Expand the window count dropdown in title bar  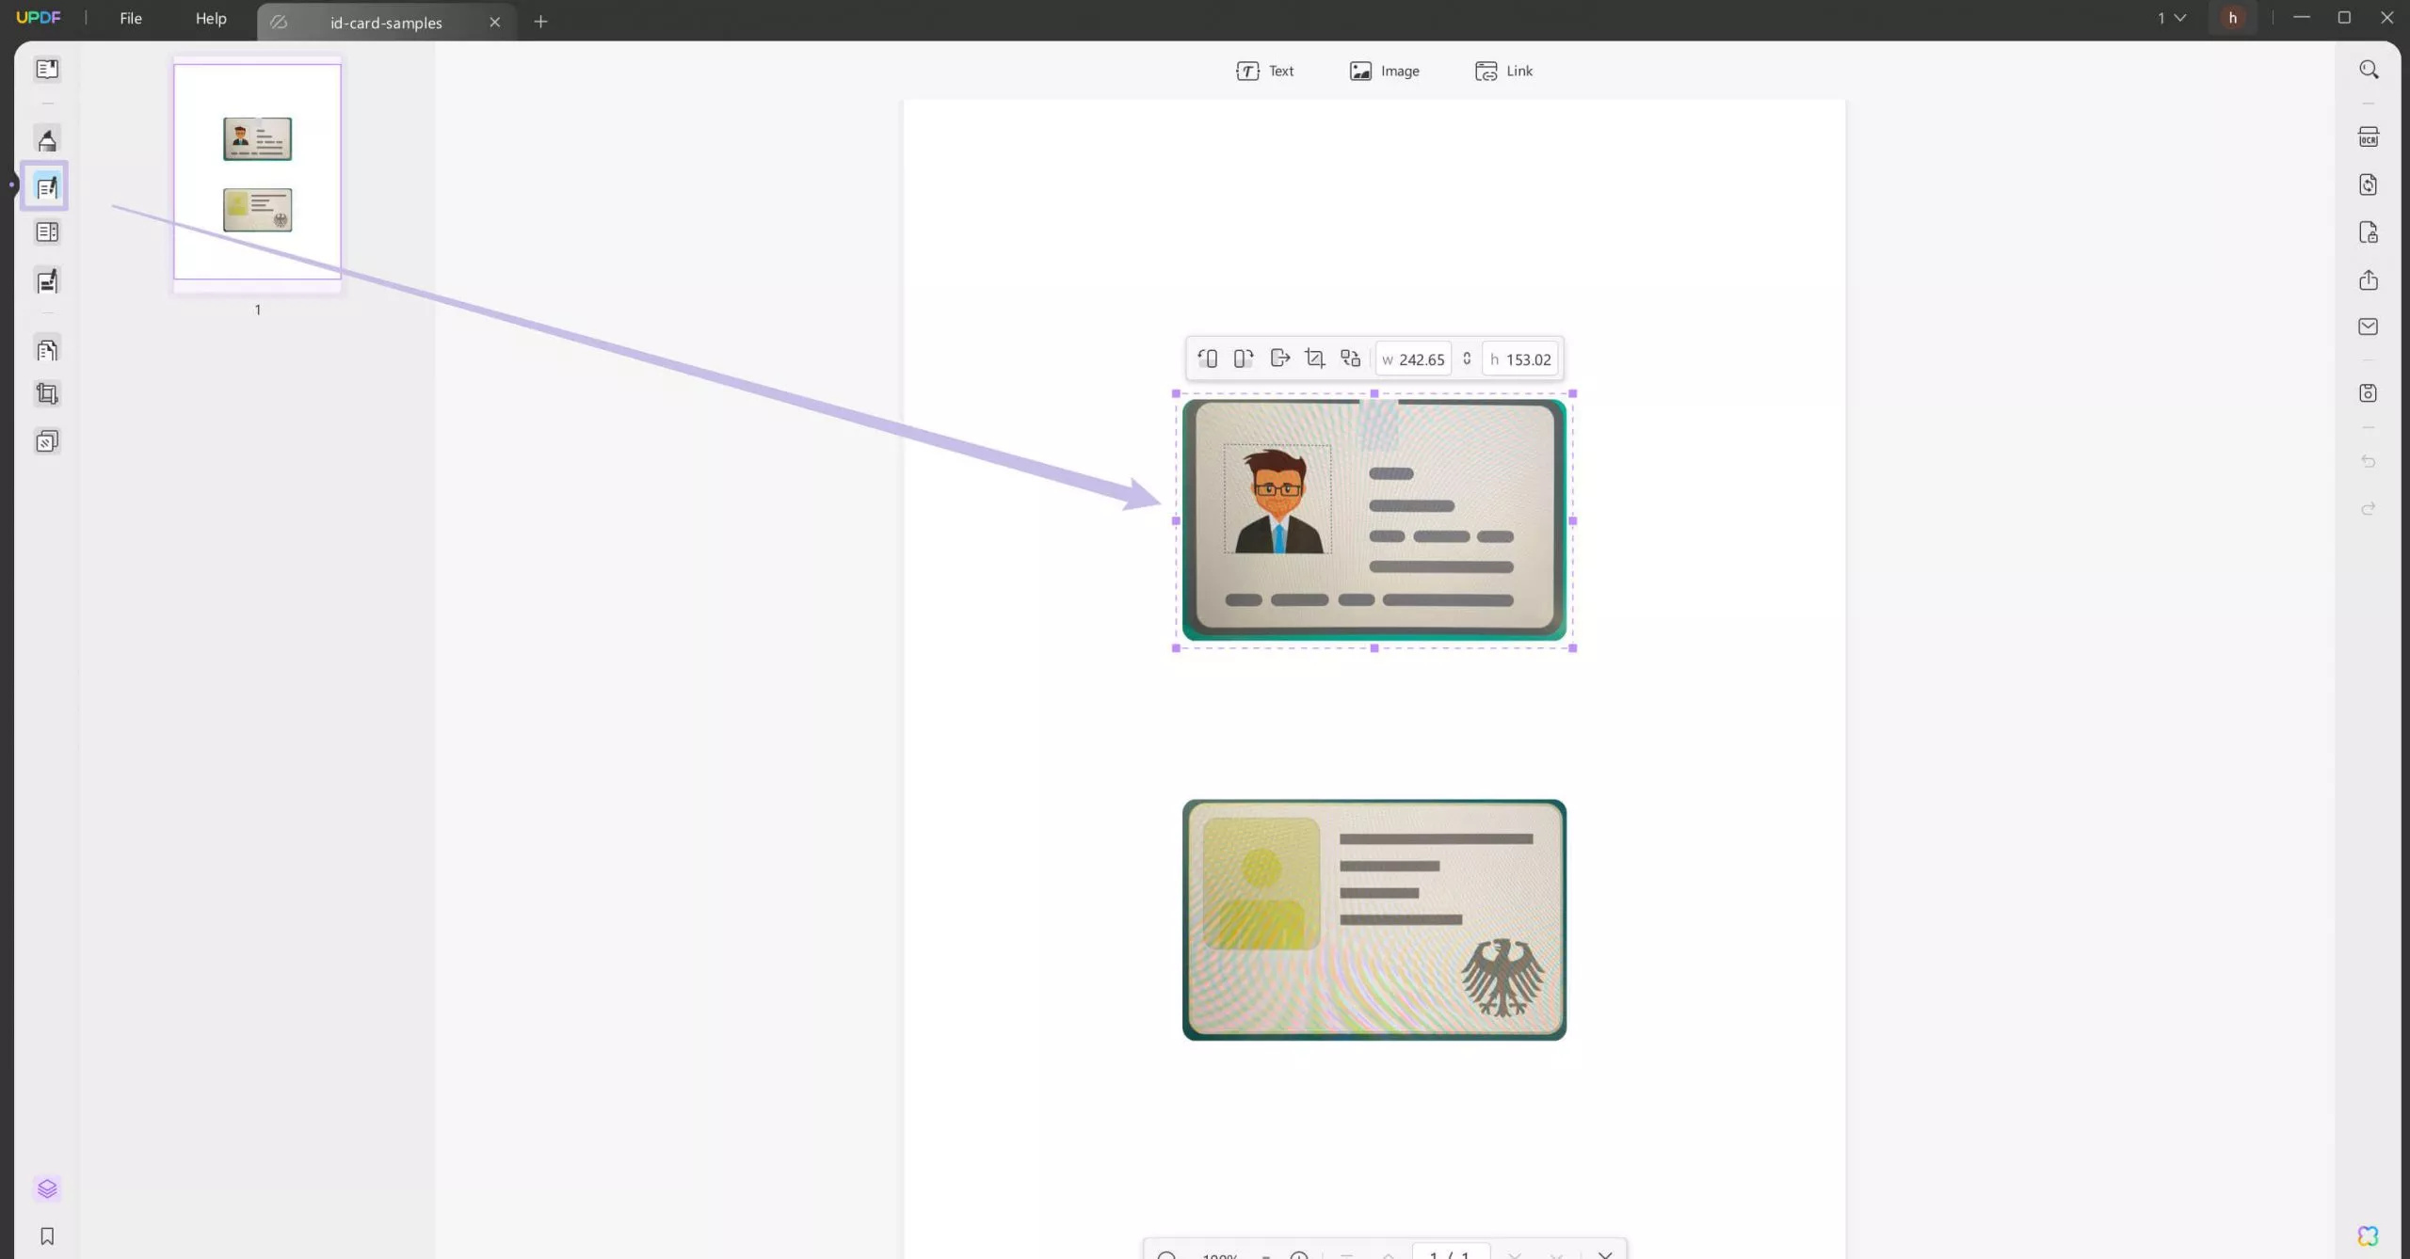click(x=2172, y=18)
